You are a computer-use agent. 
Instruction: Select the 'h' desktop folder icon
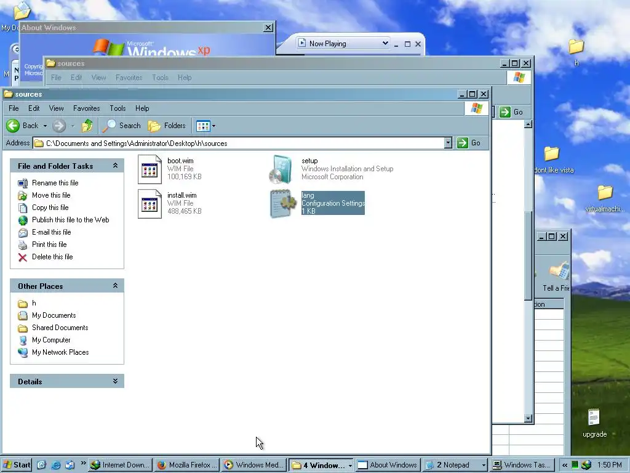point(576,47)
